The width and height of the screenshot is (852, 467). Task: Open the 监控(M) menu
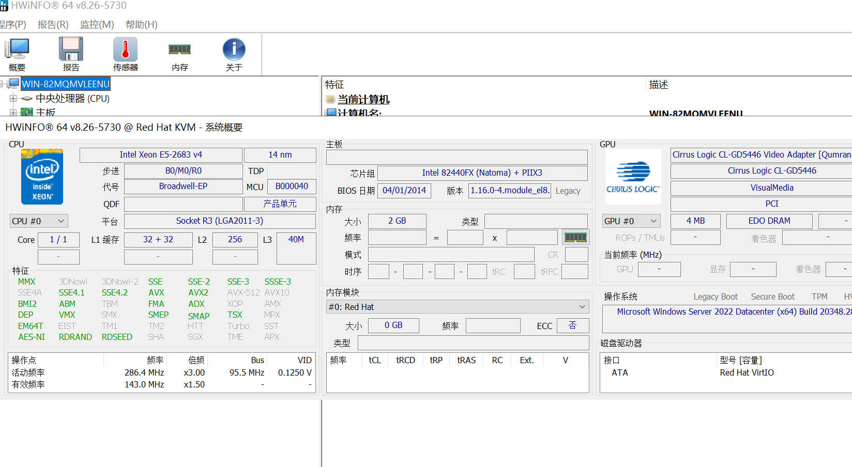pos(97,24)
